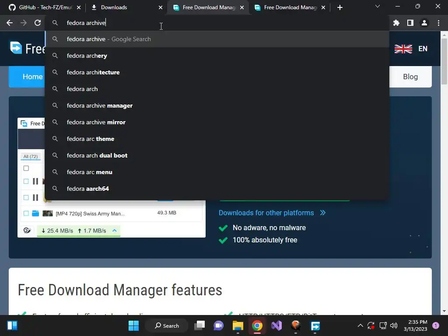
Task: Open the Teams Chat taskbar icon
Action: [219, 325]
